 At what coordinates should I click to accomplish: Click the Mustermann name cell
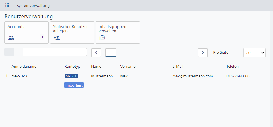tap(102, 76)
